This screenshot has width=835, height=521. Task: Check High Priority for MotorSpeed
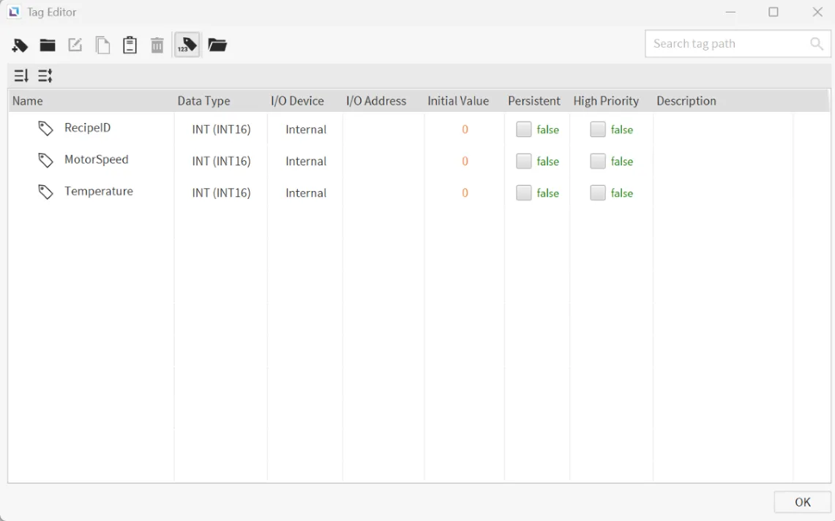(598, 161)
